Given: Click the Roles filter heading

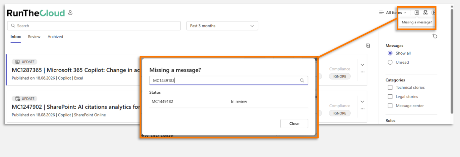Looking at the screenshot, I should (390, 120).
